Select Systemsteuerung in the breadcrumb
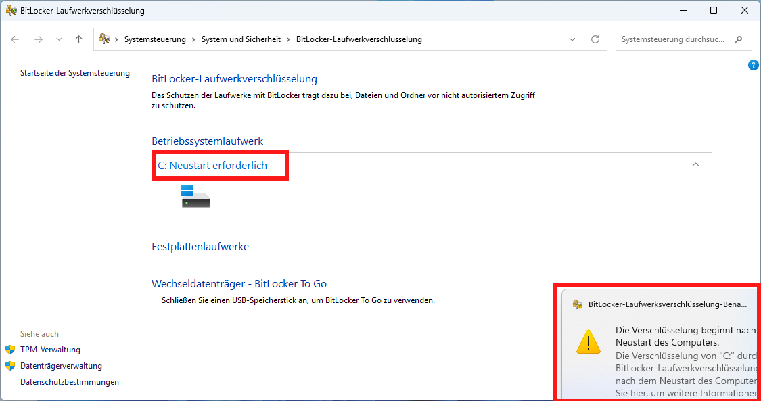Image resolution: width=761 pixels, height=401 pixels. click(155, 39)
